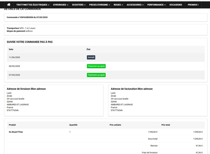Select the order reference VMYAOBODM text
210x154 pixels.
(26, 17)
